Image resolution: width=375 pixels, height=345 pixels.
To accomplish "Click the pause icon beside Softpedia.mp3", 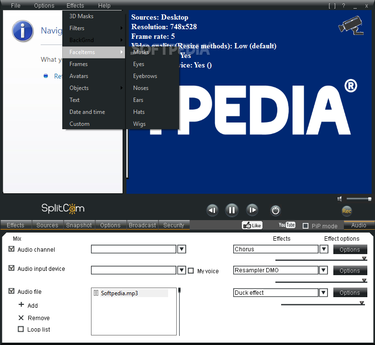I will tap(96, 293).
